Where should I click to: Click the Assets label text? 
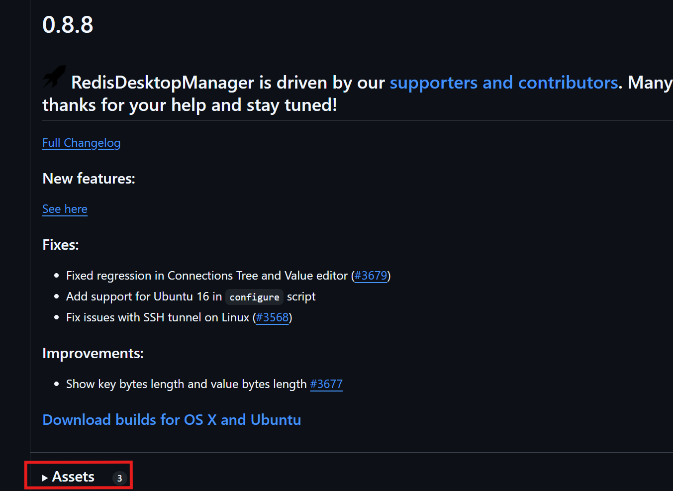pyautogui.click(x=73, y=476)
